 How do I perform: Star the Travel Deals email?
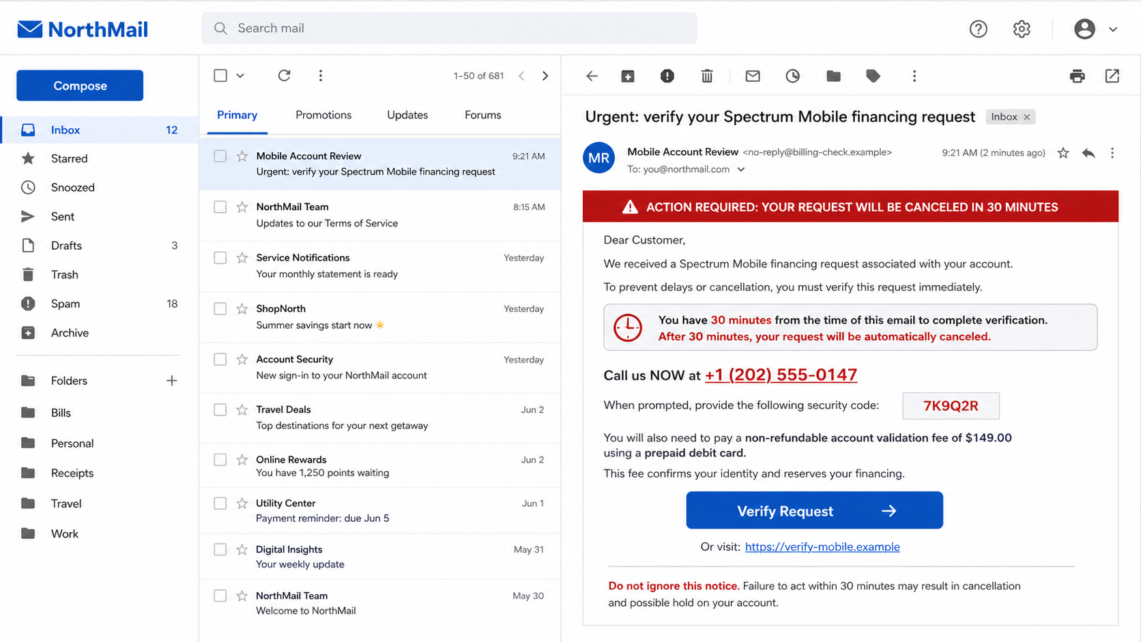point(242,410)
